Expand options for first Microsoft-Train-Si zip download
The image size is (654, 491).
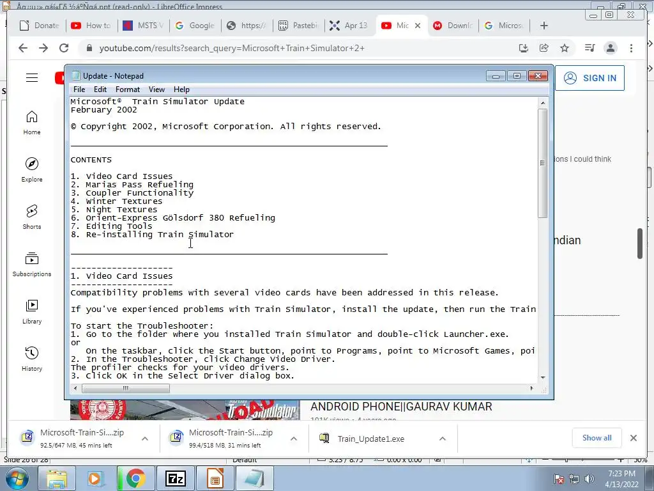(x=145, y=439)
